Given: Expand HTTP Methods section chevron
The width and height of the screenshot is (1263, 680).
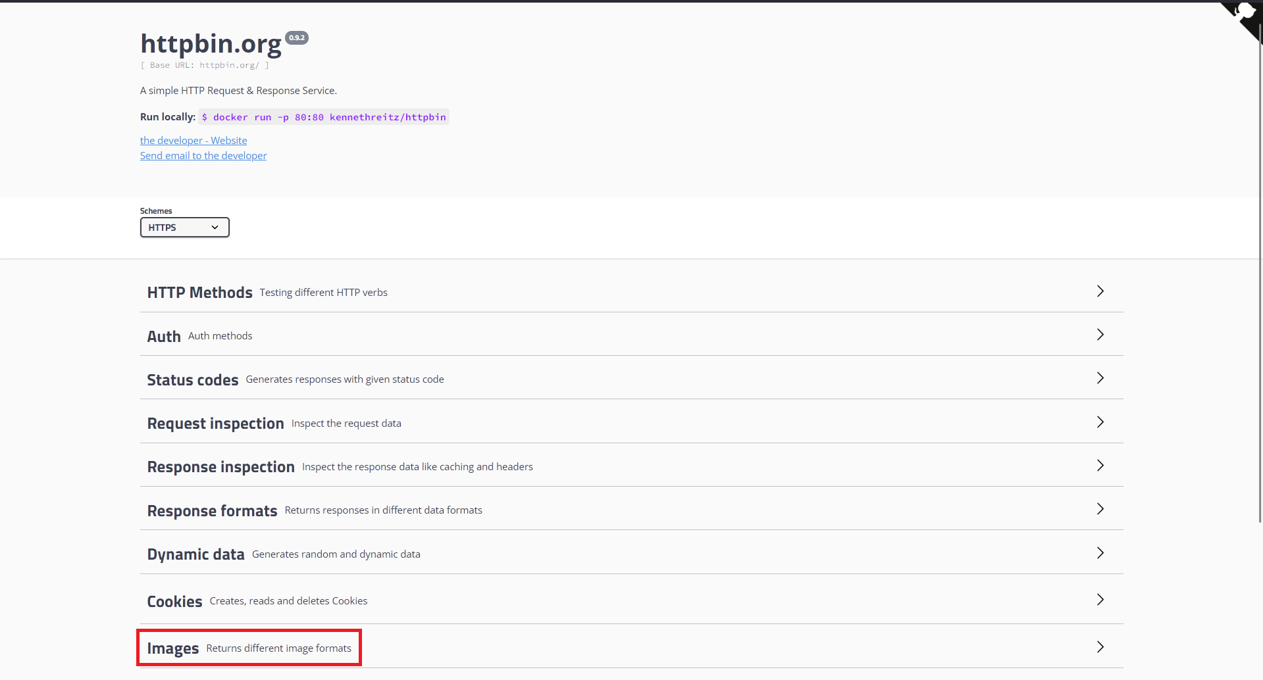Looking at the screenshot, I should click(x=1100, y=291).
